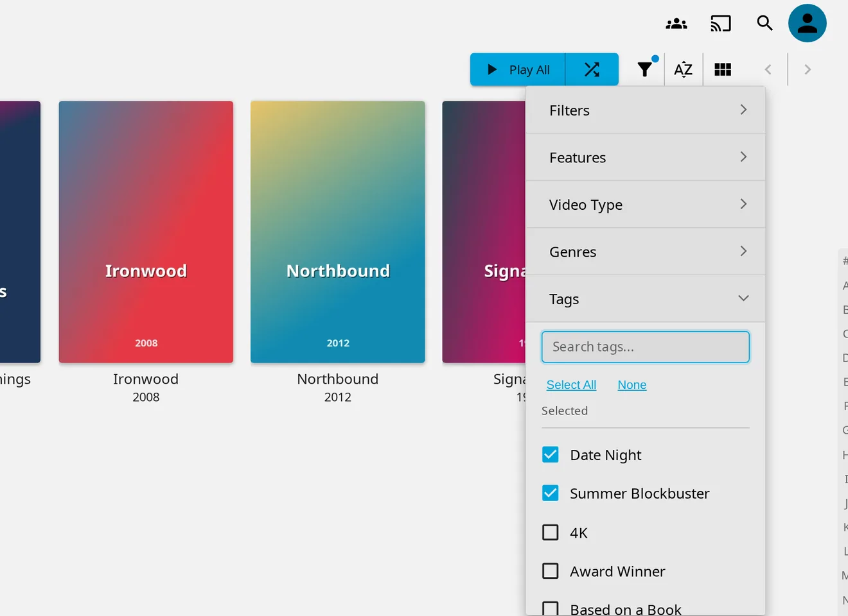Expand the Filters section
Image resolution: width=848 pixels, height=616 pixels.
click(646, 110)
